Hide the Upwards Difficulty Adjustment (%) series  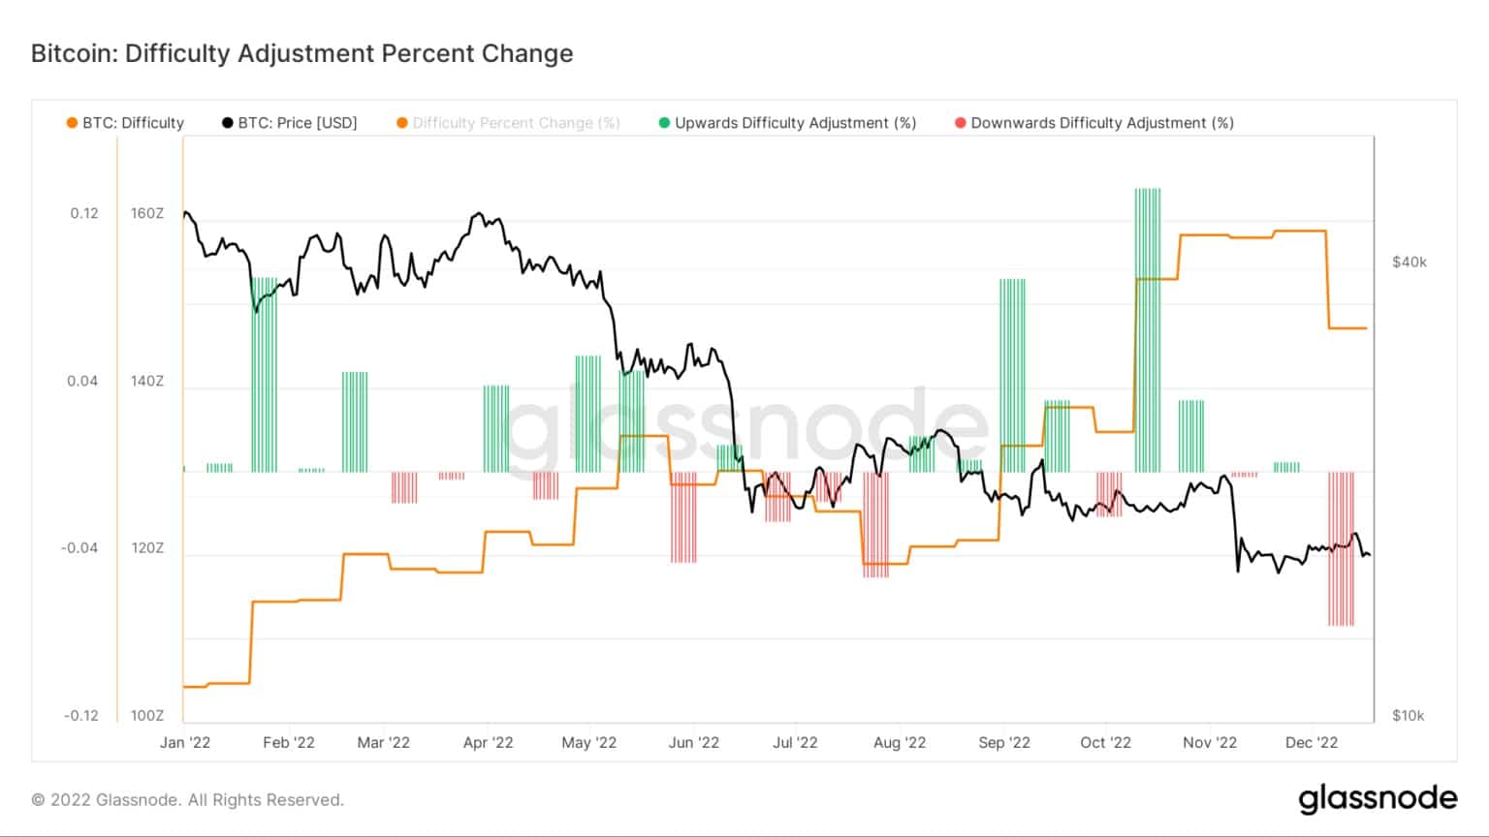[x=795, y=123]
